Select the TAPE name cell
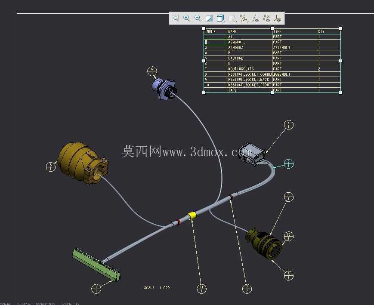Image resolution: width=374 pixels, height=305 pixels. click(250, 90)
